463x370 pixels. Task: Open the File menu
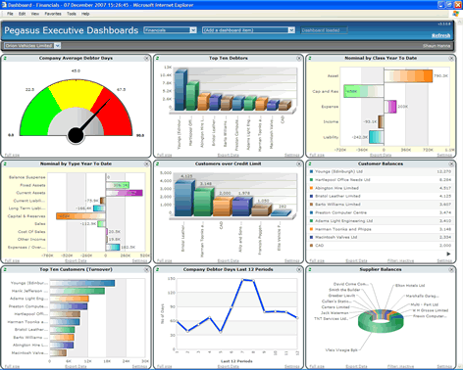tap(10, 14)
